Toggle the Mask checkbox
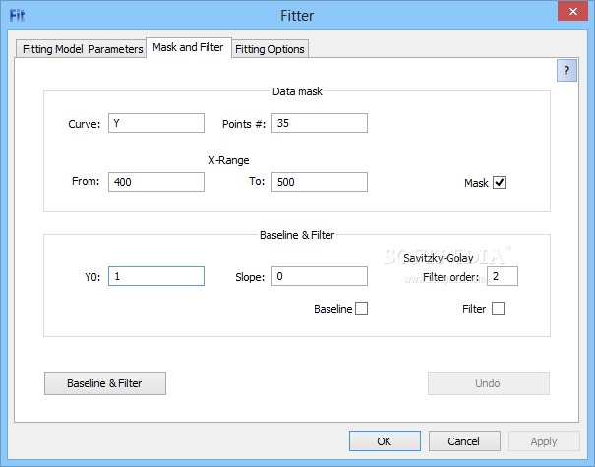The width and height of the screenshot is (595, 467). 499,183
